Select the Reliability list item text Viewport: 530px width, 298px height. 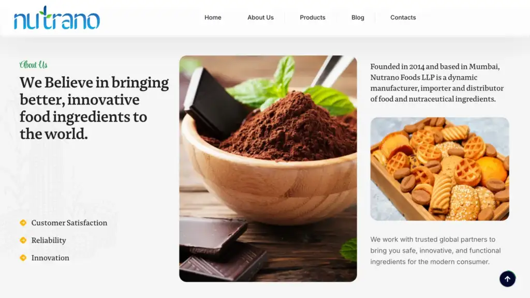click(49, 240)
